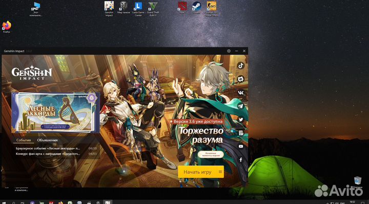This screenshot has height=204, width=369.
Task: Open Лесные аккорды event banner
Action: pos(55,112)
